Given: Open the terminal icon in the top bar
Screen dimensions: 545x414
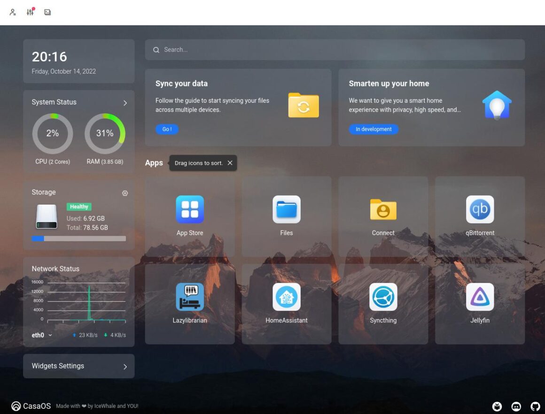Looking at the screenshot, I should (x=47, y=12).
